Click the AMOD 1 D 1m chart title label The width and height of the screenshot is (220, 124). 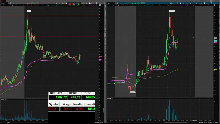coord(7,5)
